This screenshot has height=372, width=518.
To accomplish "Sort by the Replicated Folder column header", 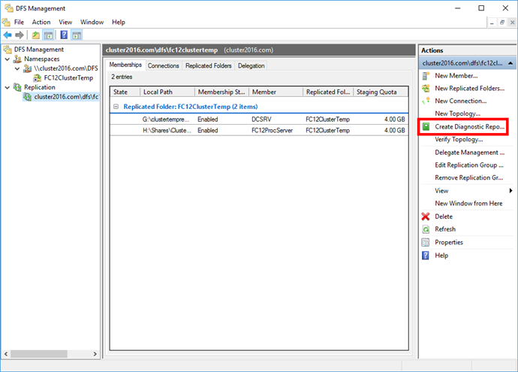I will (328, 92).
